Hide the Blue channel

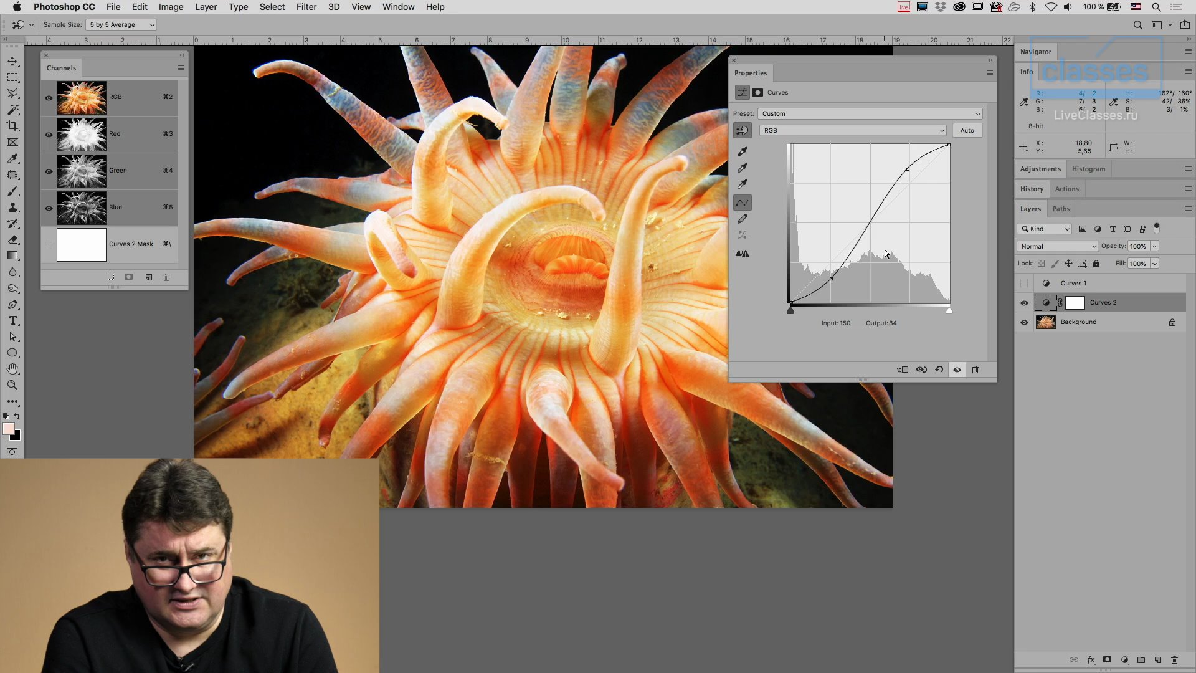pyautogui.click(x=49, y=208)
